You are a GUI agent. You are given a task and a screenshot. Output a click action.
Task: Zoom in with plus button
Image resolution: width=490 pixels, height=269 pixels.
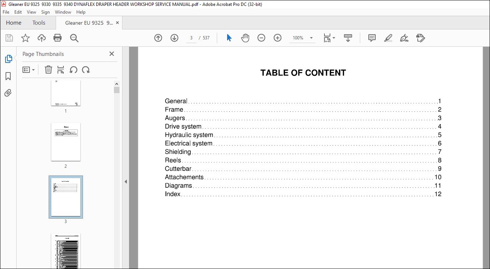278,38
